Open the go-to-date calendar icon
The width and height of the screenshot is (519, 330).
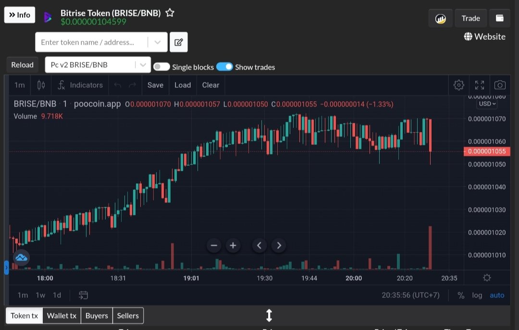pos(83,295)
